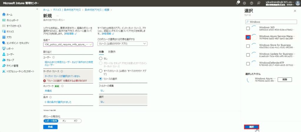Open 未構成 link under ネットワーク
This screenshot has height=132, width=301.
click(48, 91)
